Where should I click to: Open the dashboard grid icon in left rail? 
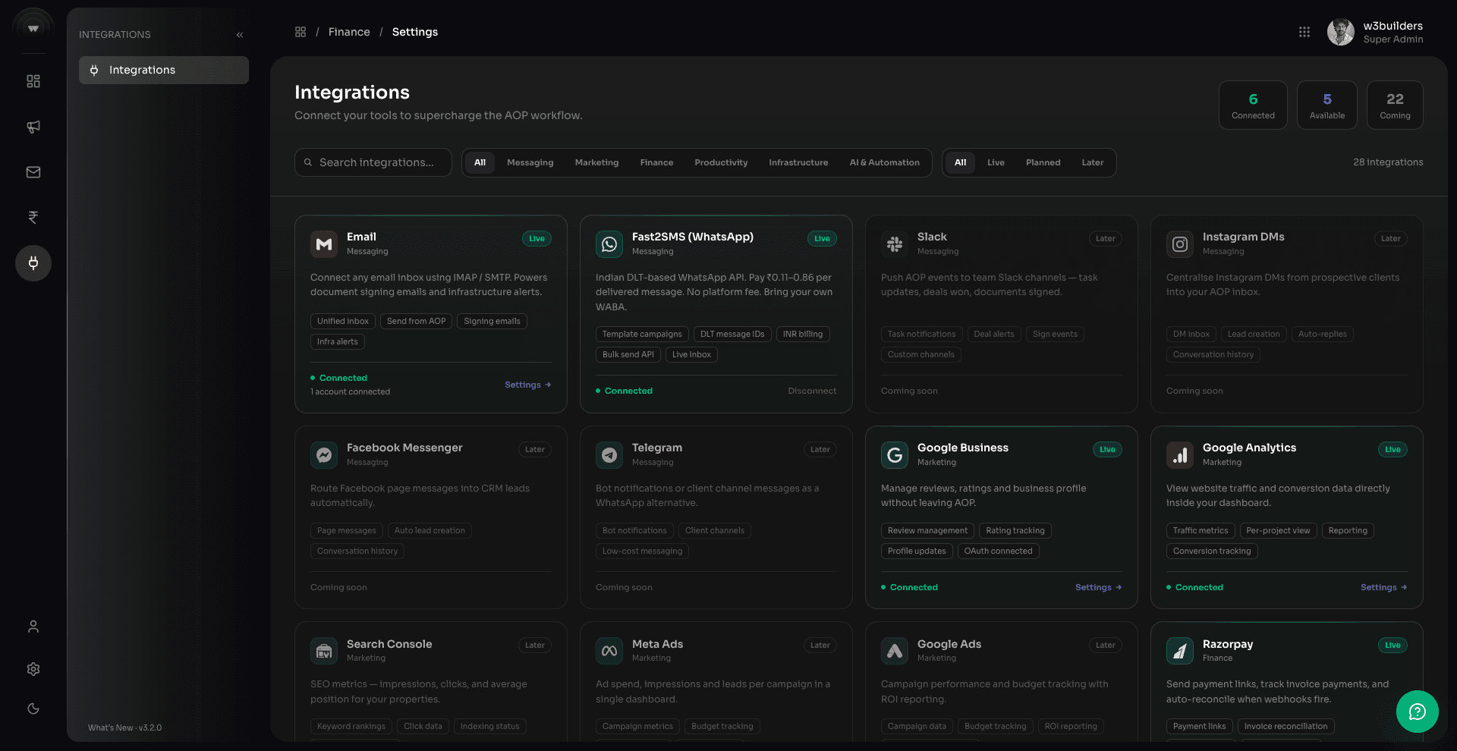pyautogui.click(x=33, y=81)
